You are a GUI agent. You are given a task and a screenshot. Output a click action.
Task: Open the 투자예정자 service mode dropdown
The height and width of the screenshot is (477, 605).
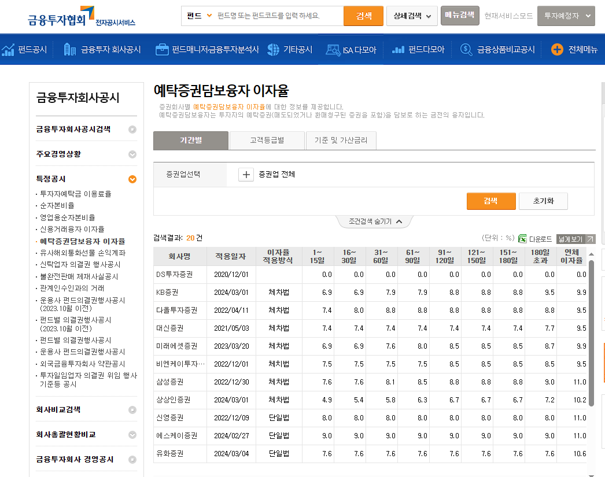567,16
